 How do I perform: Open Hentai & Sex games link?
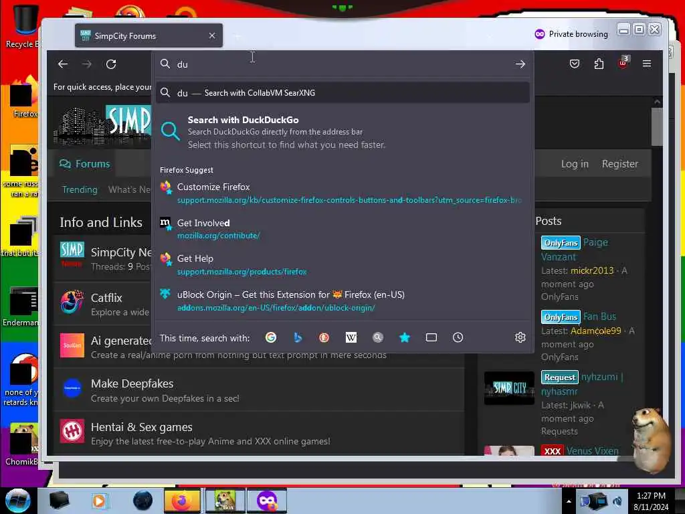(x=142, y=427)
